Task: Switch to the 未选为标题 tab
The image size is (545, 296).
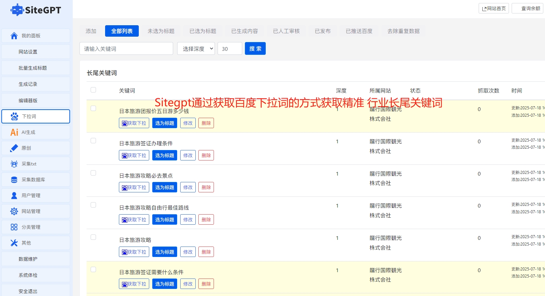Action: pyautogui.click(x=161, y=31)
